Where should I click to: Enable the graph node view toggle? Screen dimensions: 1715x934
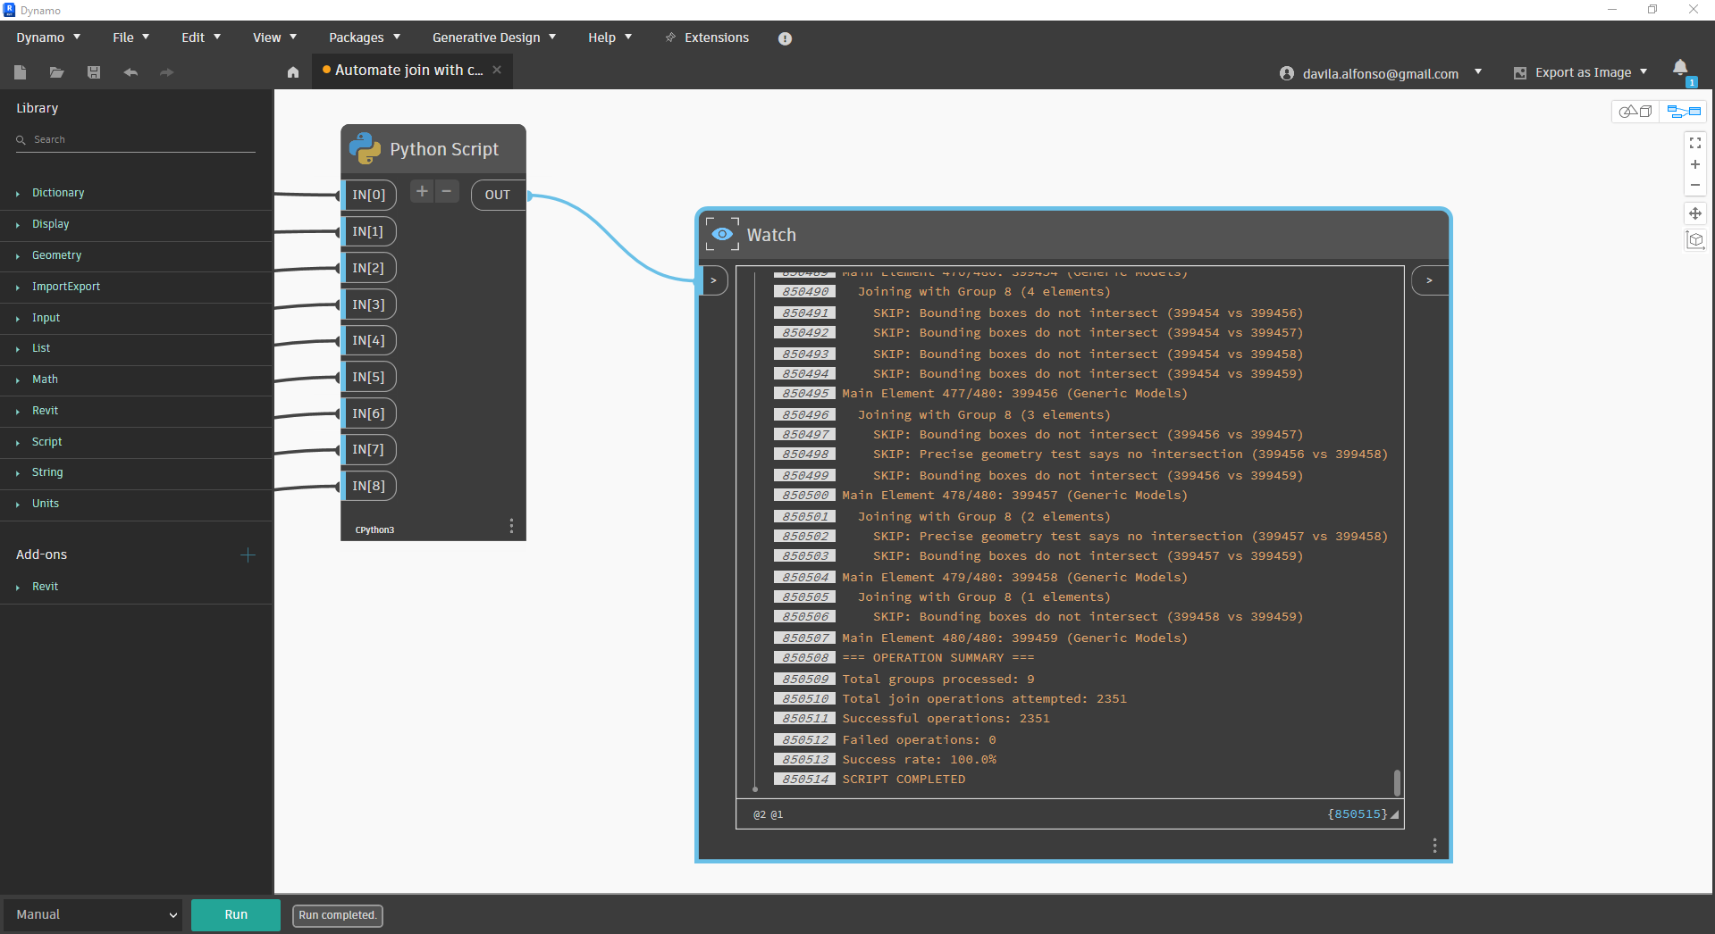tap(1684, 112)
